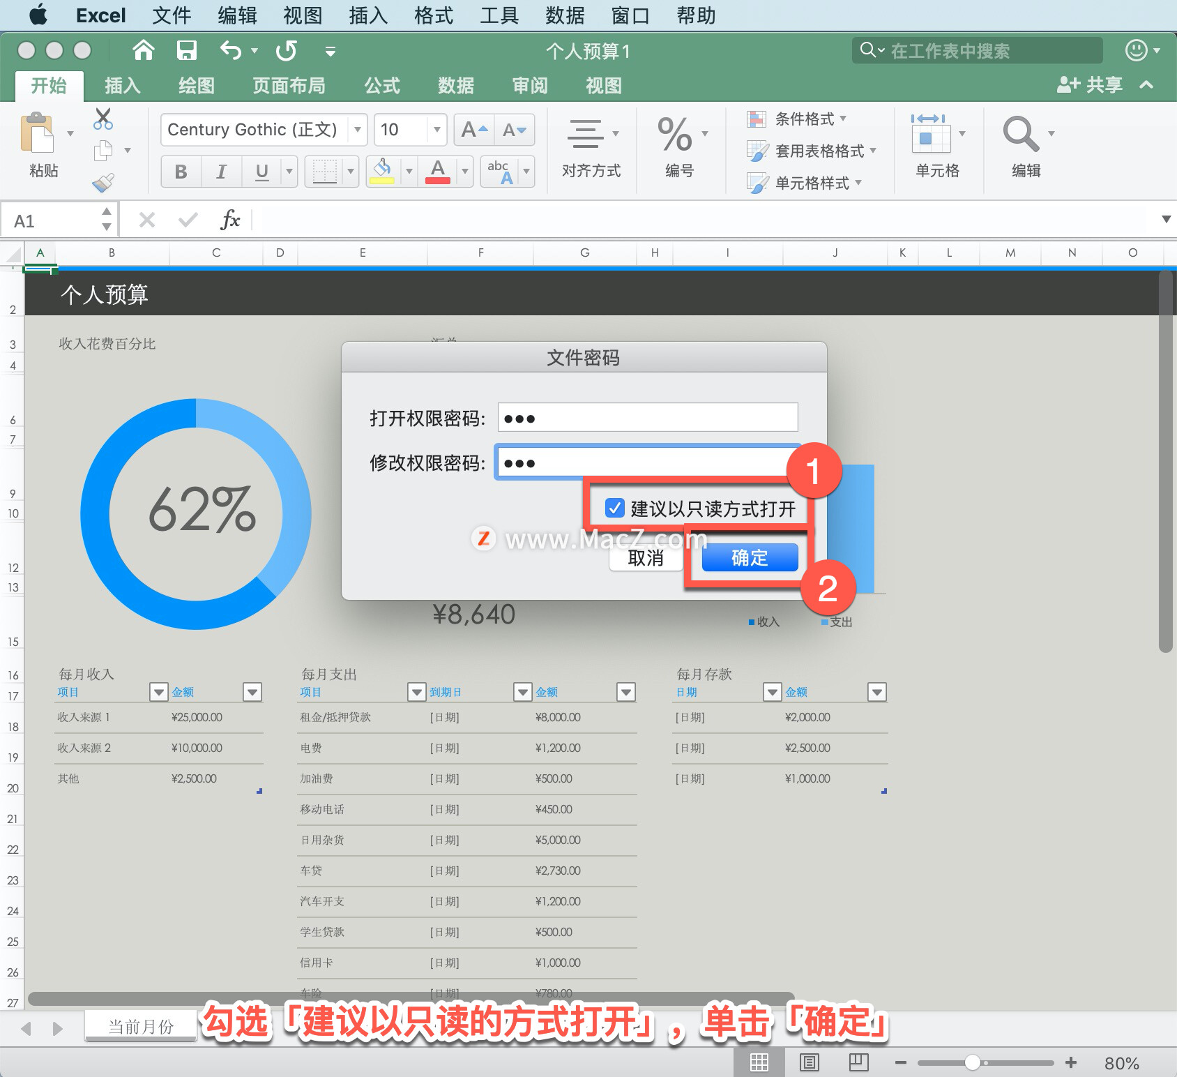Open the Apple menu
The image size is (1177, 1077).
coord(38,15)
